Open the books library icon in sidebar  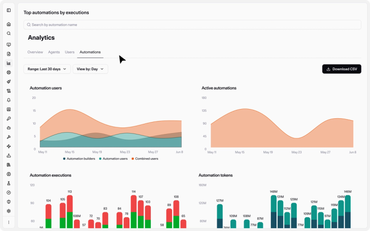point(9,165)
